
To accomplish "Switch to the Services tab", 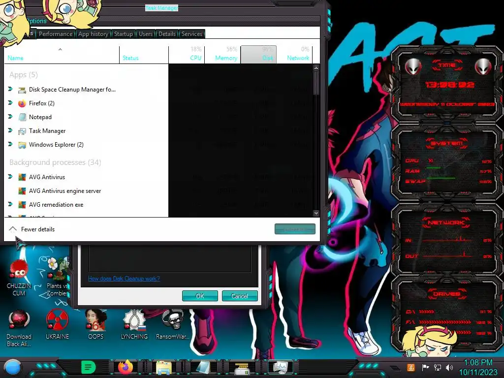I will click(x=192, y=34).
